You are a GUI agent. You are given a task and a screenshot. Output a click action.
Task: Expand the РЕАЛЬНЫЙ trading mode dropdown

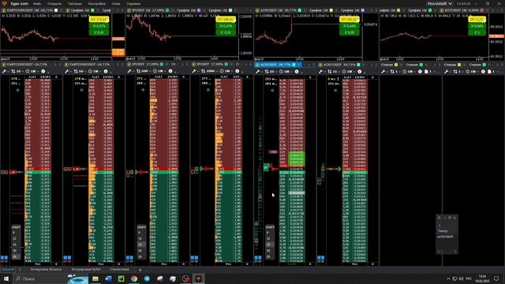[x=440, y=4]
